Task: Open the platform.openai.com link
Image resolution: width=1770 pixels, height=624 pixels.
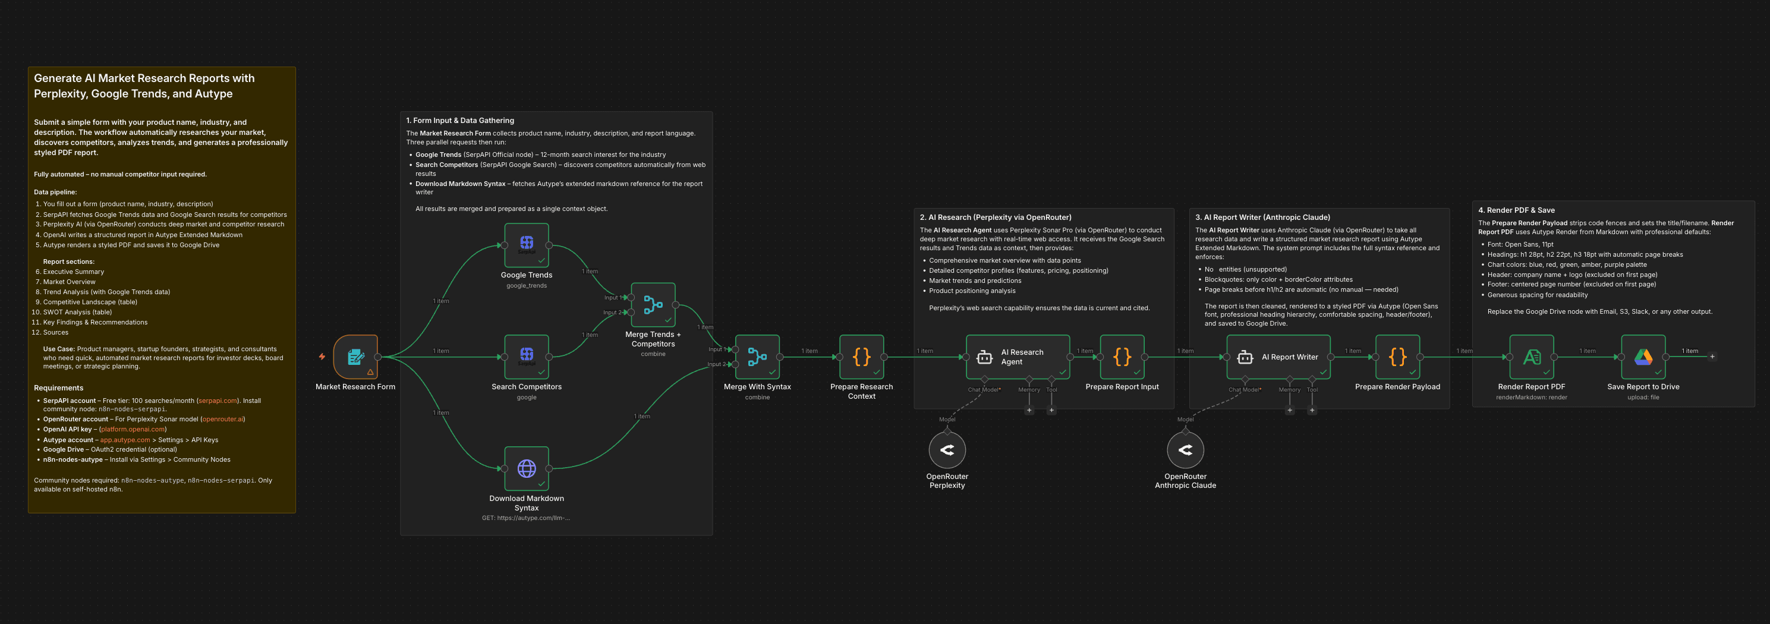Action: coord(133,429)
